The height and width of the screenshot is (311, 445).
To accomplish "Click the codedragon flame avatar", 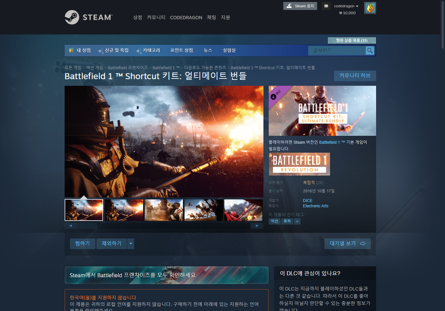I will tap(370, 8).
